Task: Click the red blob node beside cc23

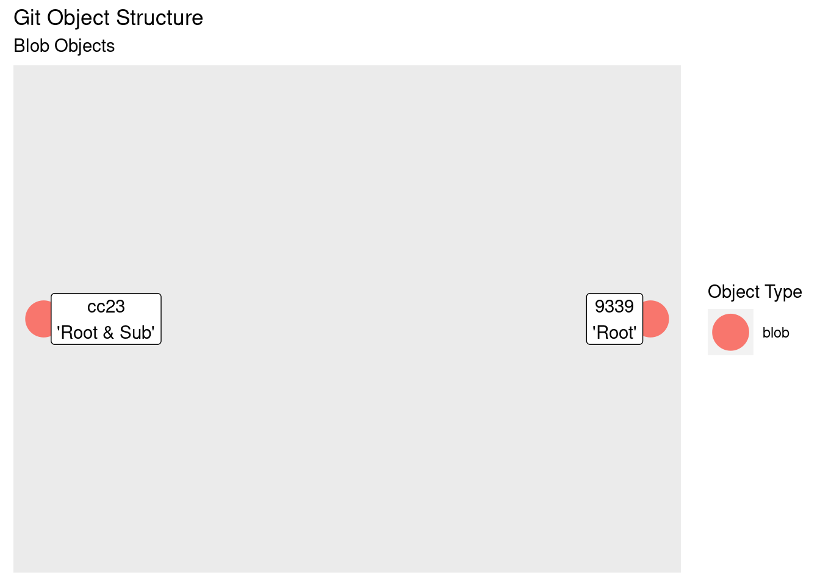Action: tap(38, 319)
